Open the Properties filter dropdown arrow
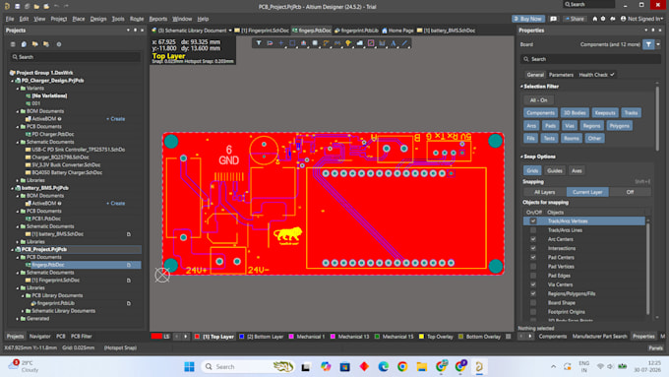 click(x=658, y=44)
